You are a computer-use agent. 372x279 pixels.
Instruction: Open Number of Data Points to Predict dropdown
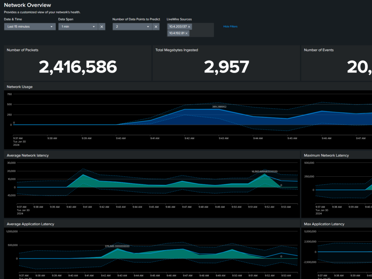[x=132, y=27]
